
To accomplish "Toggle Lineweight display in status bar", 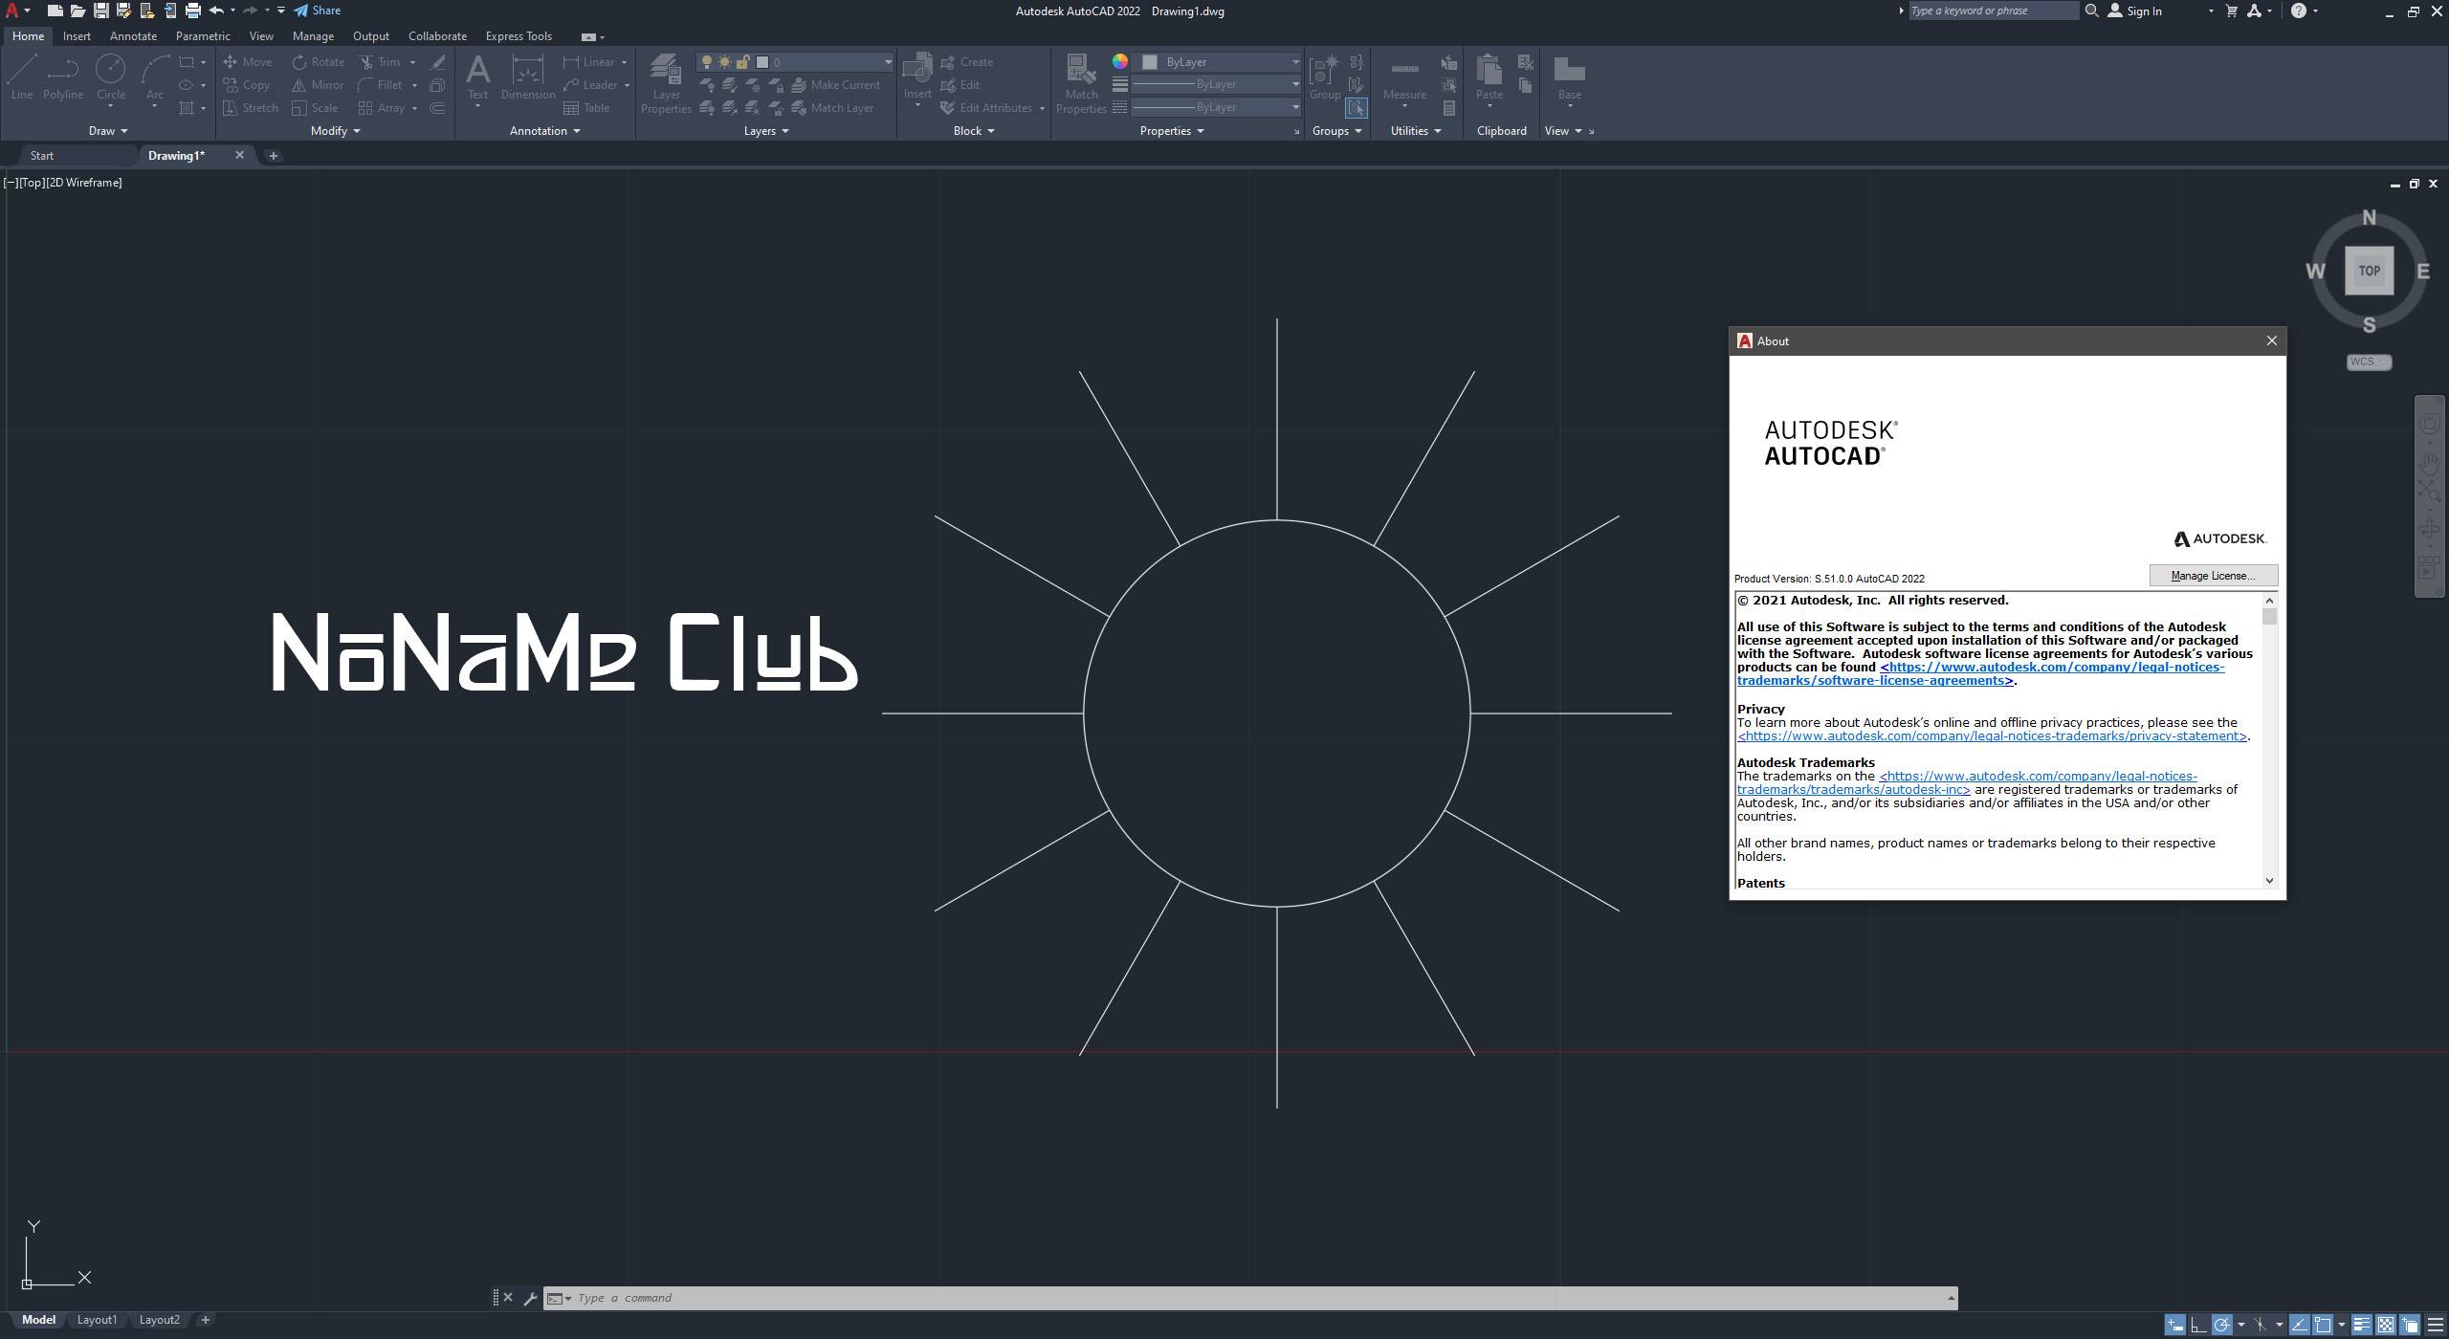I will click(2362, 1325).
